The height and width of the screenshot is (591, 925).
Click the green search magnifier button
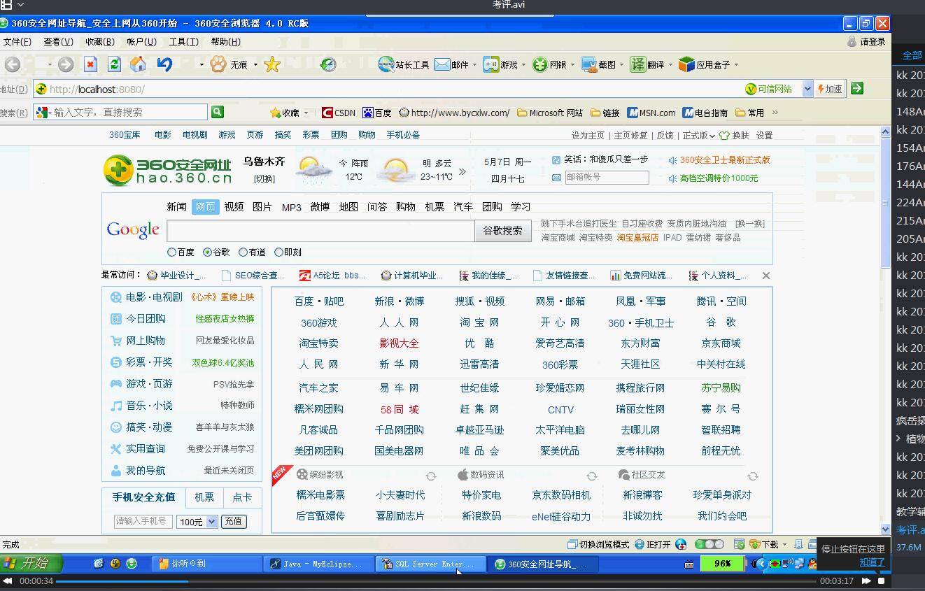pyautogui.click(x=218, y=112)
